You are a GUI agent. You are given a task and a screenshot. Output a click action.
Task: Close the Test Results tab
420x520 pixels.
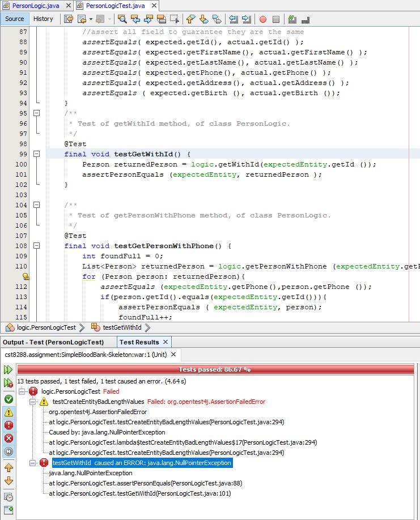[166, 342]
